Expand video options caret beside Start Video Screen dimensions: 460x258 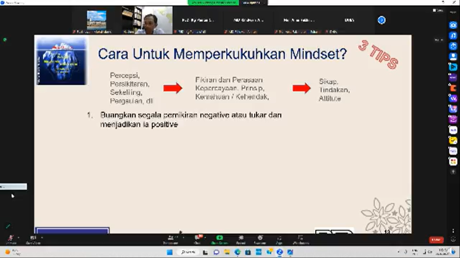click(x=42, y=237)
